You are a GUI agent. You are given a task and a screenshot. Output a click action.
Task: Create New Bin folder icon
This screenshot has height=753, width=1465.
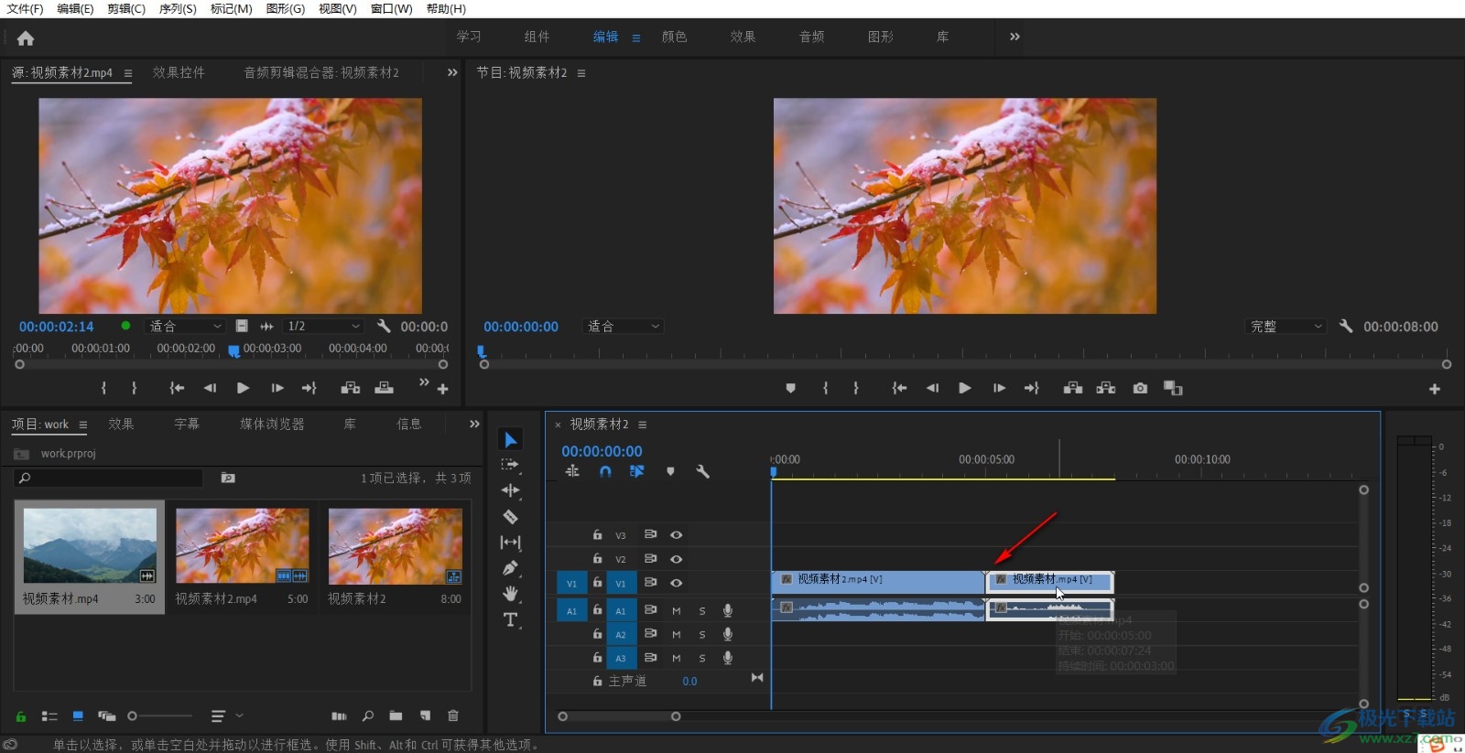(396, 715)
